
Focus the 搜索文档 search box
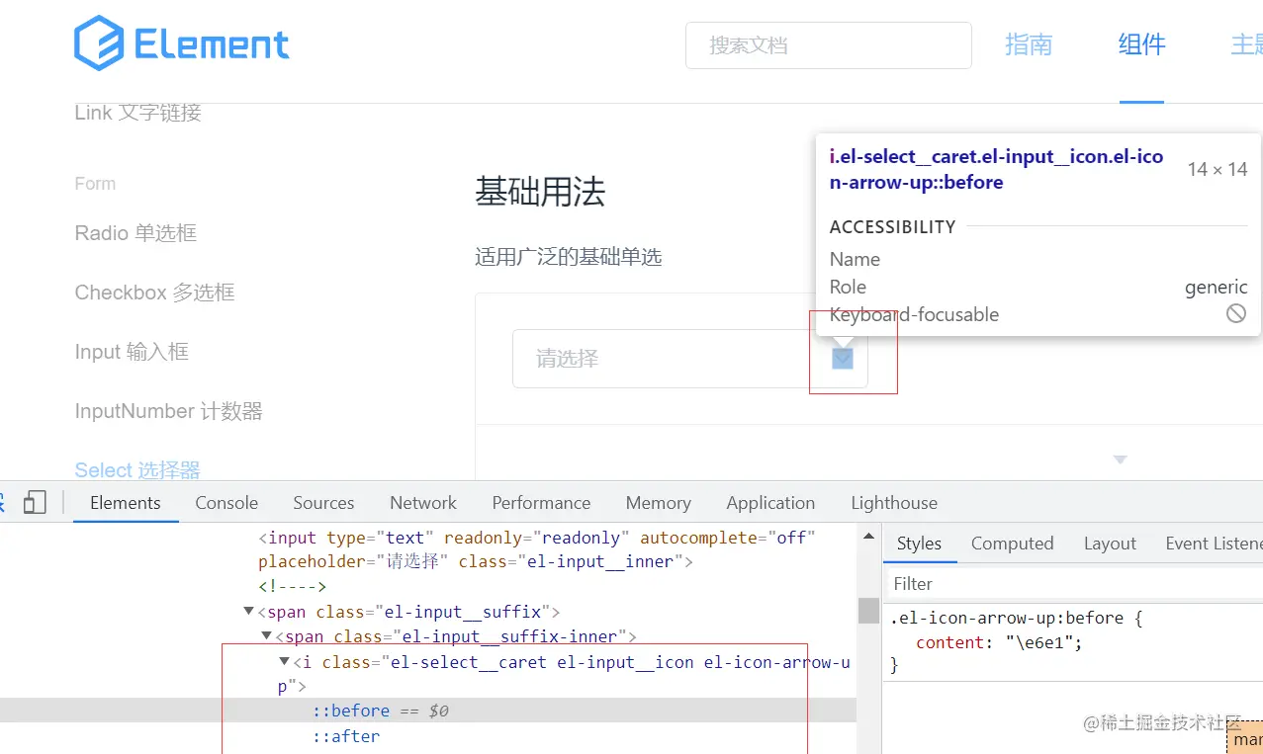tap(829, 45)
